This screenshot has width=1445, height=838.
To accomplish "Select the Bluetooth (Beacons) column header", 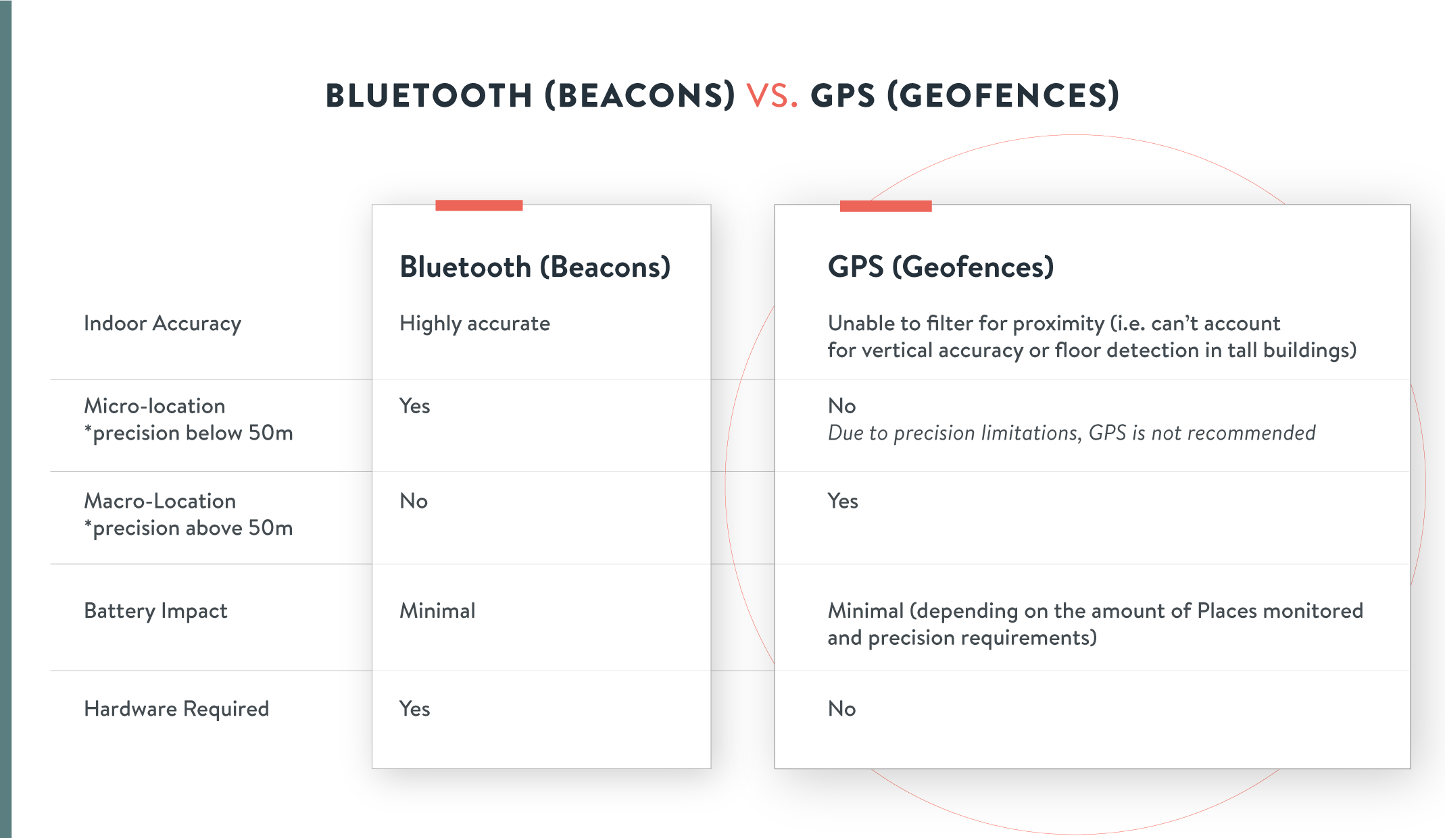I will tap(535, 267).
